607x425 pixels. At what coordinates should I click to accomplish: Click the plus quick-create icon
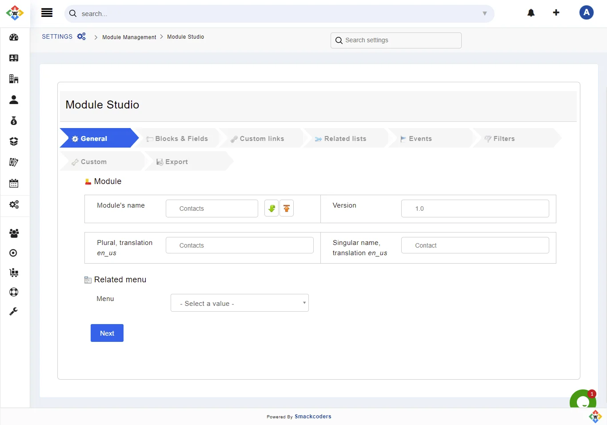[556, 13]
